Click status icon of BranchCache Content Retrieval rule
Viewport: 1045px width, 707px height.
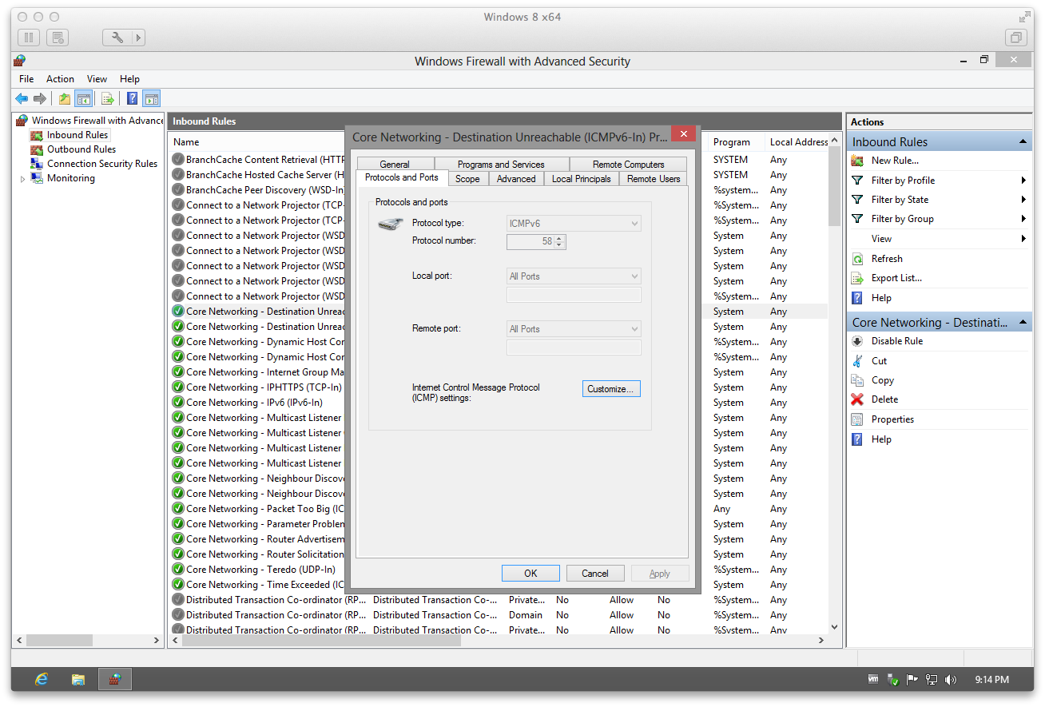coord(178,160)
